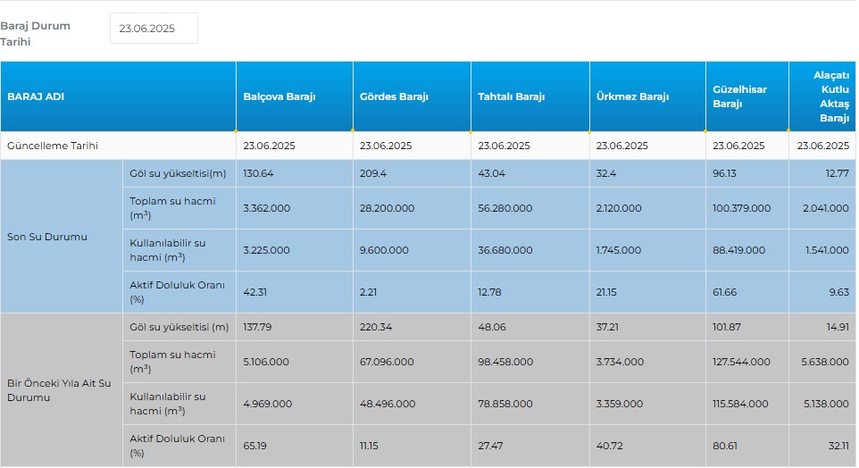Select the value 96.13 for Güzelhisar

(x=724, y=174)
